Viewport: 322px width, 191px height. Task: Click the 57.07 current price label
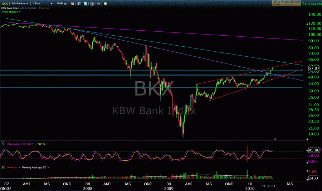coord(314,68)
